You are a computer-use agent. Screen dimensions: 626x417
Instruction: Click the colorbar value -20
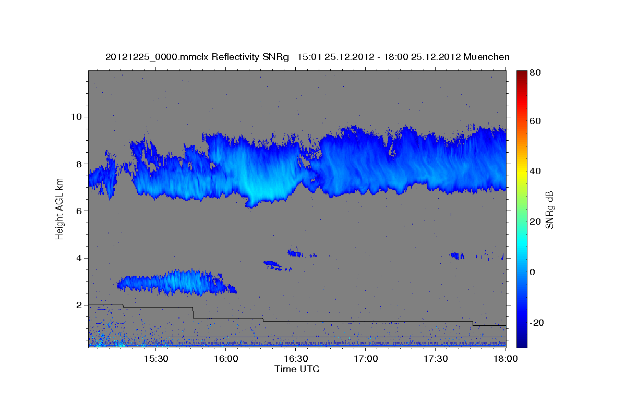[x=538, y=323]
